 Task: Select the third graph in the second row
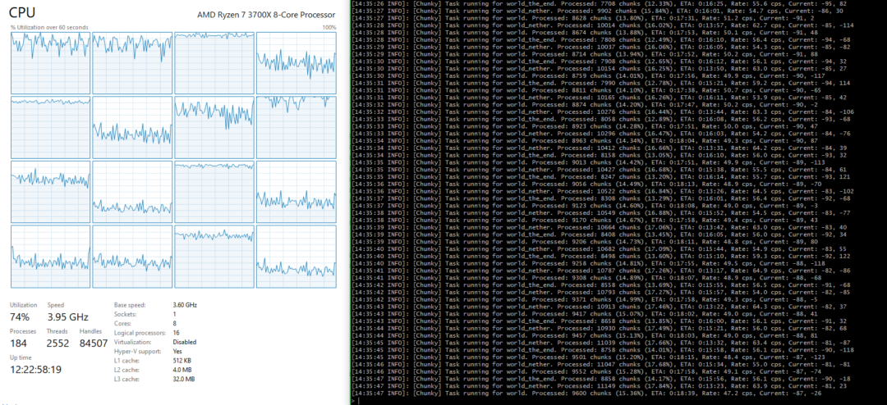pyautogui.click(x=214, y=127)
